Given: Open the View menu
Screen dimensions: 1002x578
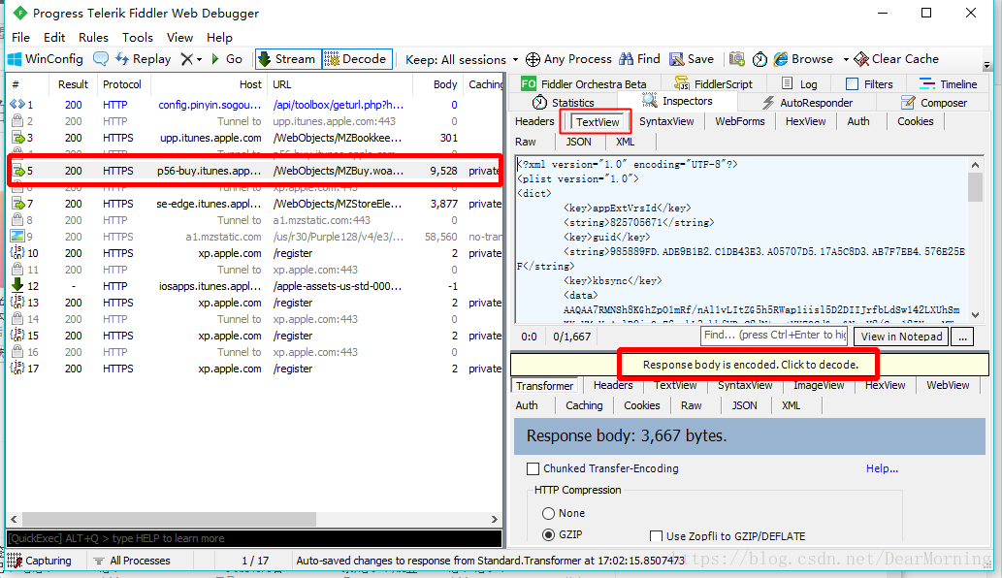Looking at the screenshot, I should click(x=179, y=38).
